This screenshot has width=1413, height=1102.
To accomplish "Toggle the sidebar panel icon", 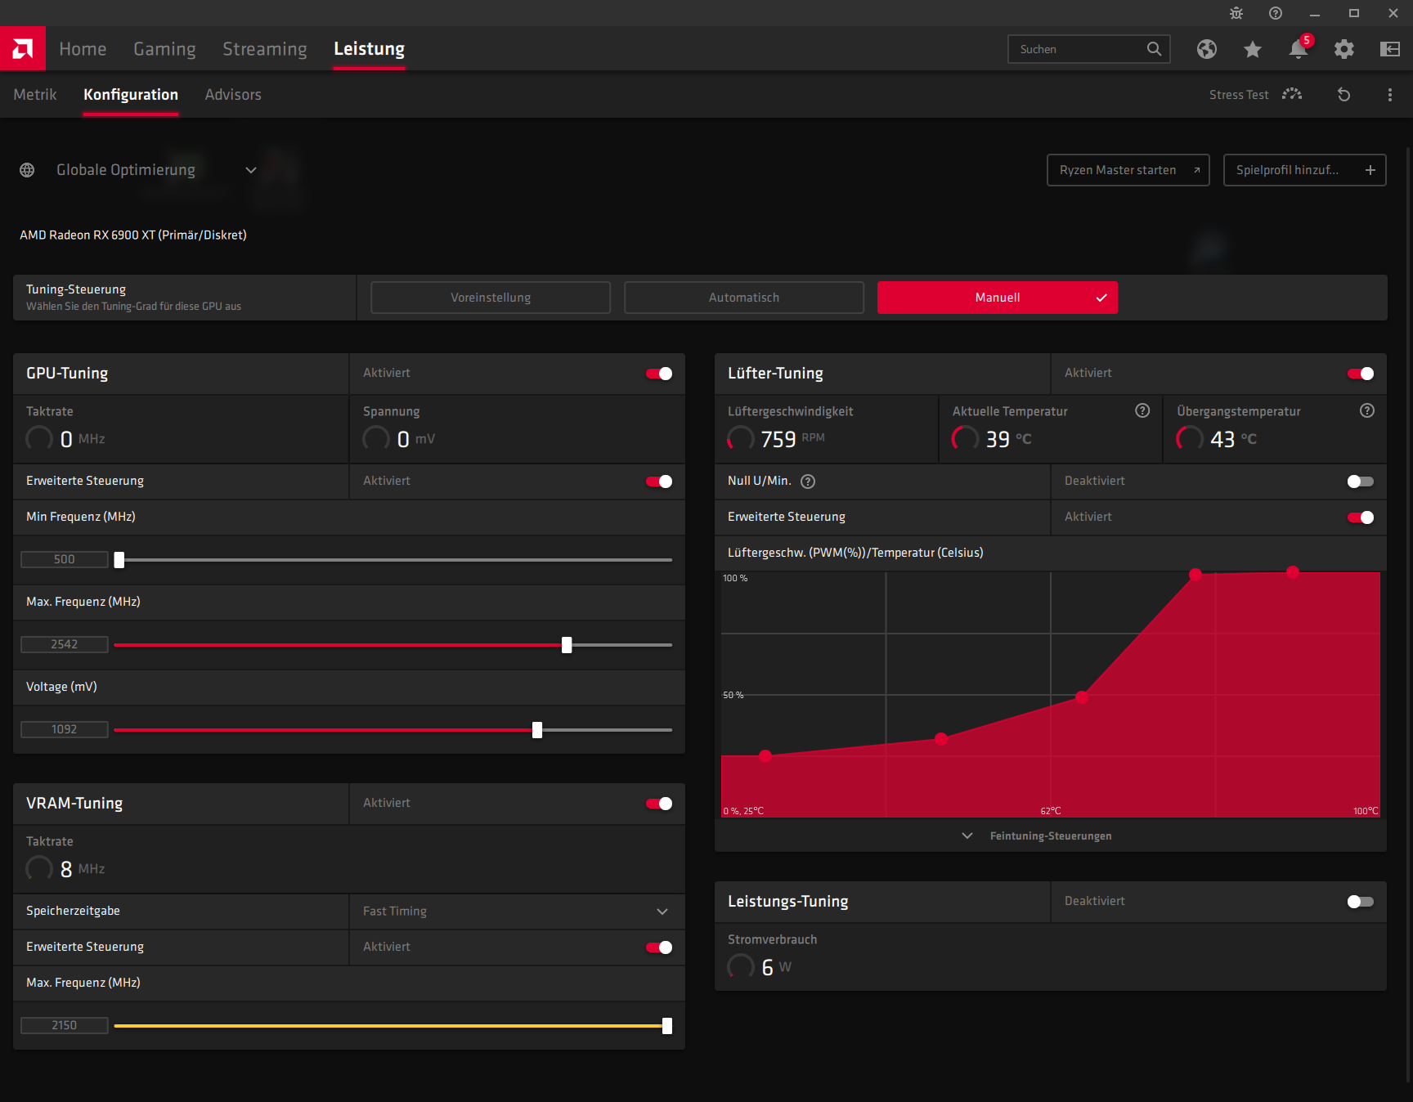I will [1390, 49].
